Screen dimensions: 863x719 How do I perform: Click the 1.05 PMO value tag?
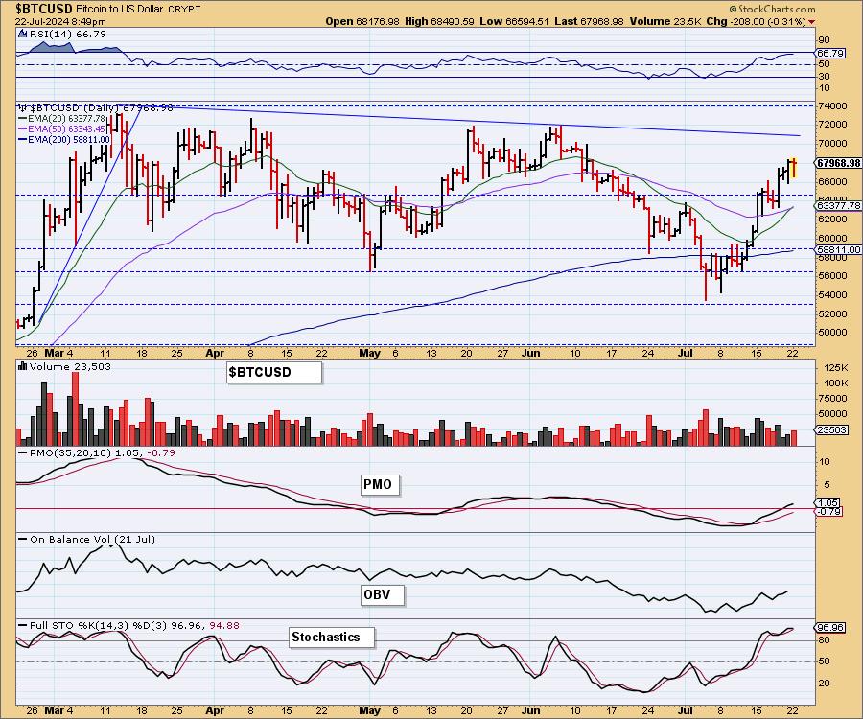pos(828,502)
